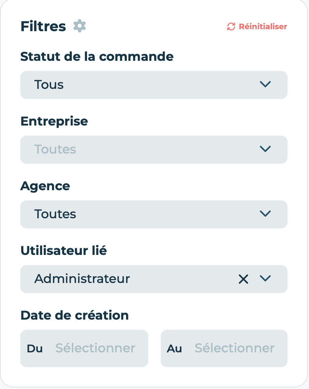Click the Tous value in the status field
This screenshot has height=389, width=309.
coord(49,85)
